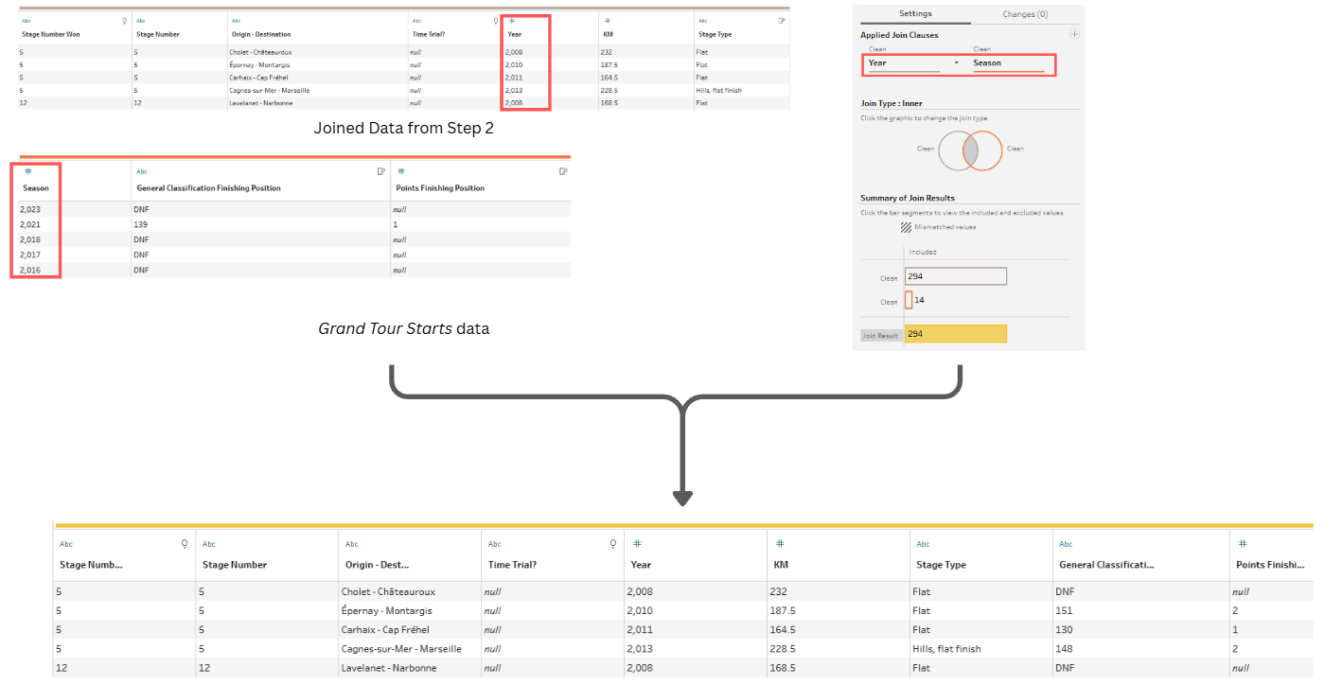The height and width of the screenshot is (685, 1325).
Task: Click the lightbulb icon on bottom Time Trial? column
Action: click(x=613, y=544)
